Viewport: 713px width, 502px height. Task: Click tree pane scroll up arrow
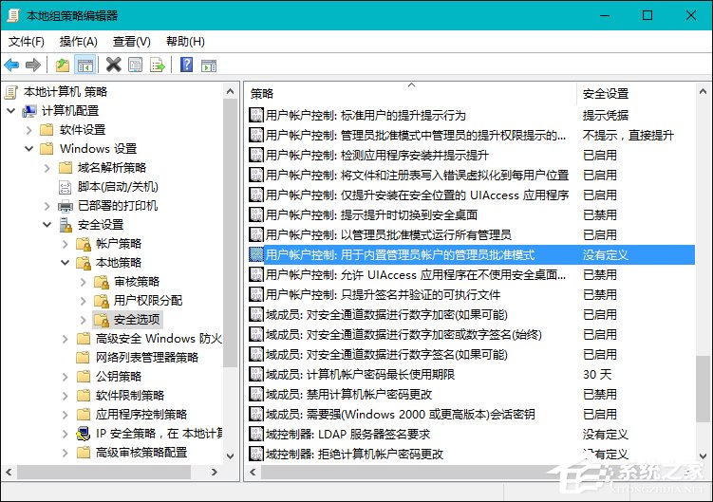point(230,91)
